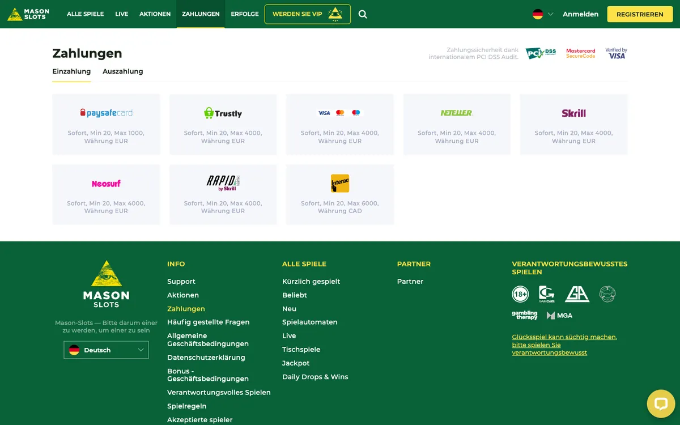The width and height of the screenshot is (680, 425).
Task: Click the Registrieren button
Action: click(x=640, y=14)
